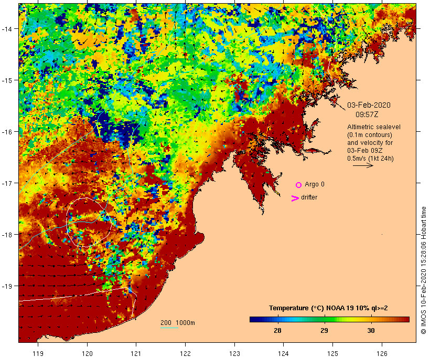Click the 'Altimetric sealevel' label
Image resolution: width=430 pixels, height=357 pixels.
374,127
